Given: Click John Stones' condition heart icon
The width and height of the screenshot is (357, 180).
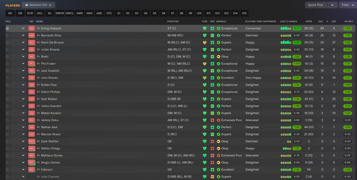Looking at the screenshot, I should click(x=205, y=78).
